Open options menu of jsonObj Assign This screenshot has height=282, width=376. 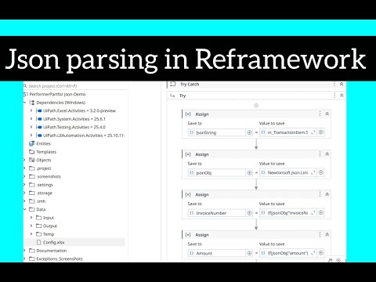[x=320, y=154]
